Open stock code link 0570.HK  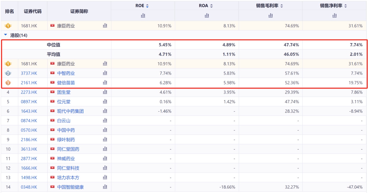(29, 130)
